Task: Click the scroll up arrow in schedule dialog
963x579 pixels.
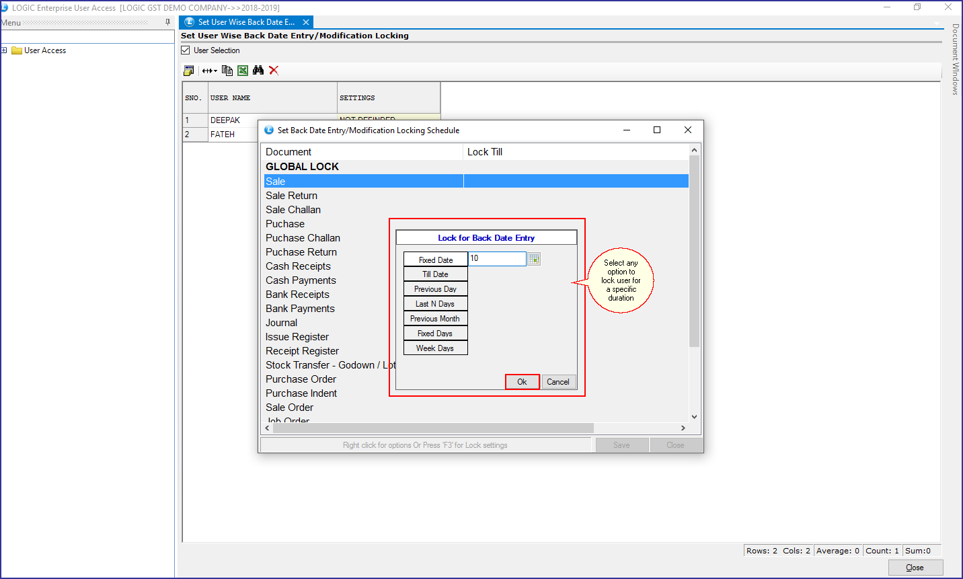Action: (x=695, y=151)
